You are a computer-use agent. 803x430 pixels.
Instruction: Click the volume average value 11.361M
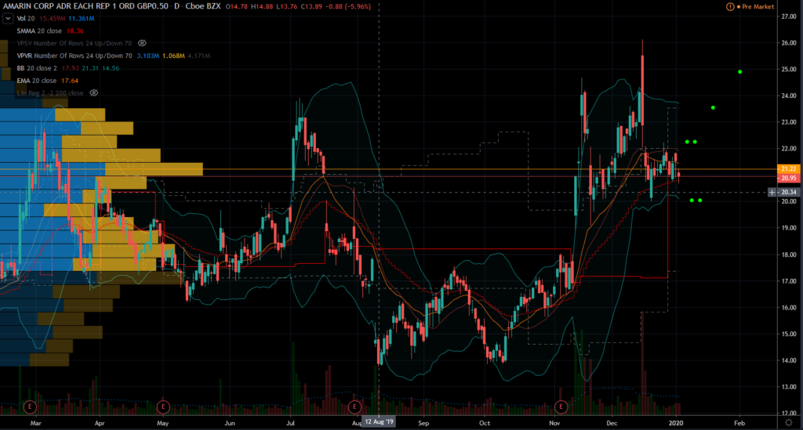(82, 19)
